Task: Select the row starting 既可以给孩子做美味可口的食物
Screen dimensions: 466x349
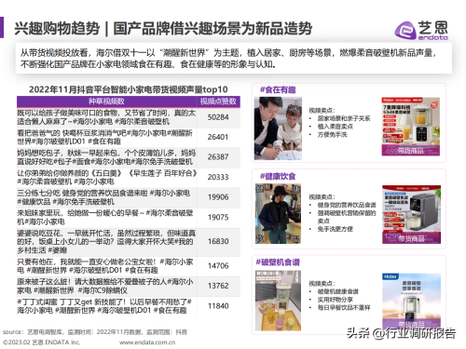Action: [129, 117]
